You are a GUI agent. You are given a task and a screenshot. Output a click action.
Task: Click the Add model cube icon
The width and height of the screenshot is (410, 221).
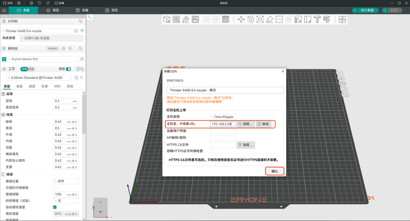click(167, 19)
